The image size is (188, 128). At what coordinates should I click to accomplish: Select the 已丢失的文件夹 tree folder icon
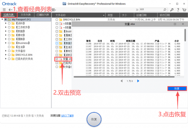13,59
